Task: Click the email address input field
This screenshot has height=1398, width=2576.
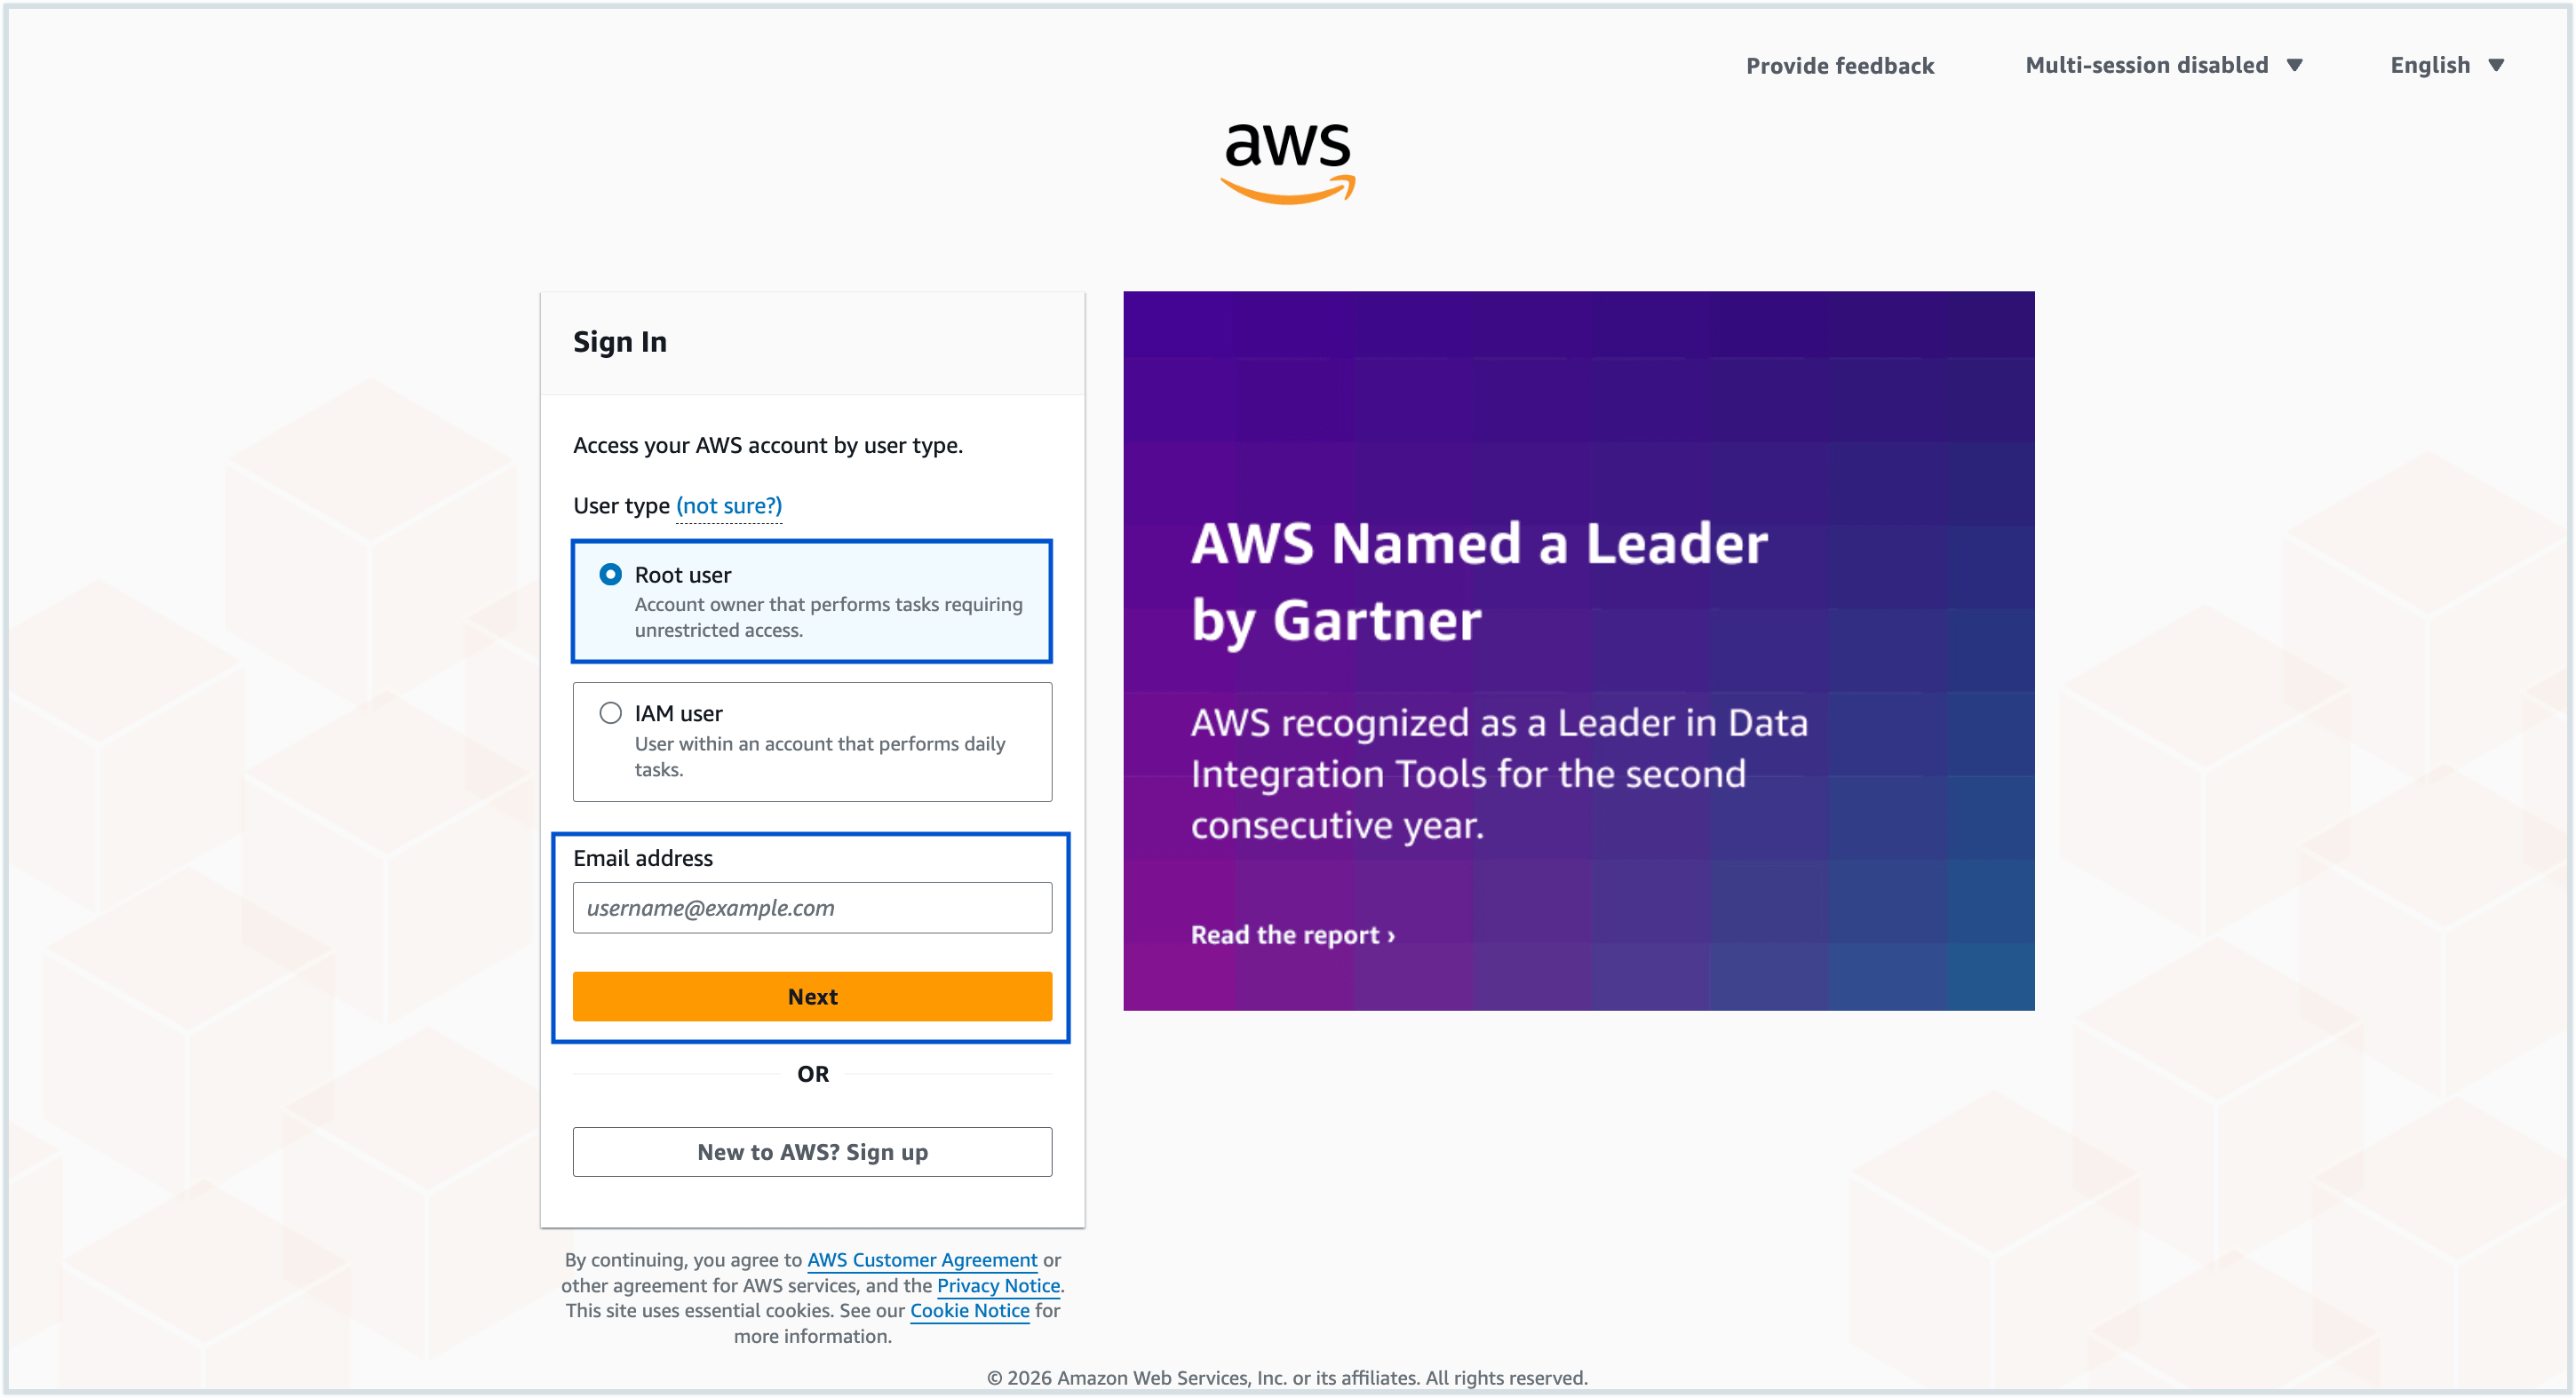Action: tap(812, 907)
